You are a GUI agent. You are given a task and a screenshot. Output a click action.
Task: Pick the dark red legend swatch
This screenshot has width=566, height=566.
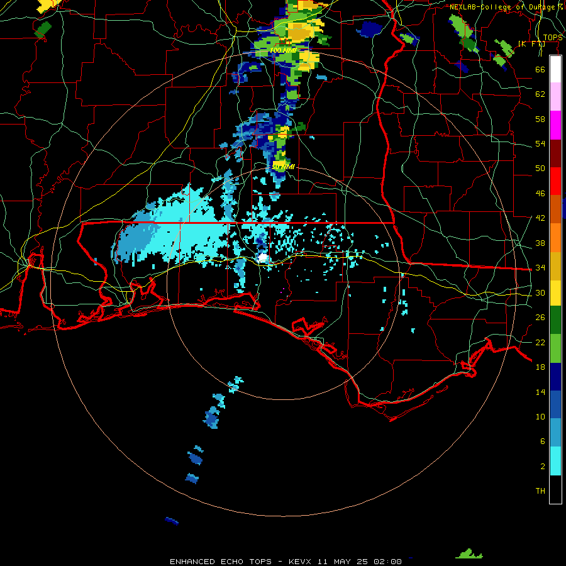[x=555, y=153]
